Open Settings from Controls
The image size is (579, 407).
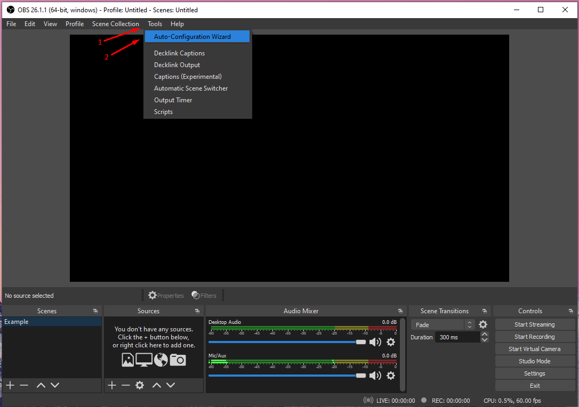pos(535,373)
